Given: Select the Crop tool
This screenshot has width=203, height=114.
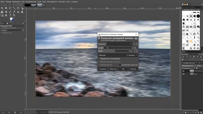Looking at the screenshot, I should point(18,8).
